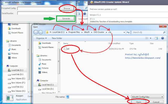
Task: Click DVD Creator in address breadcrumb
Action: pyautogui.click(x=99, y=32)
